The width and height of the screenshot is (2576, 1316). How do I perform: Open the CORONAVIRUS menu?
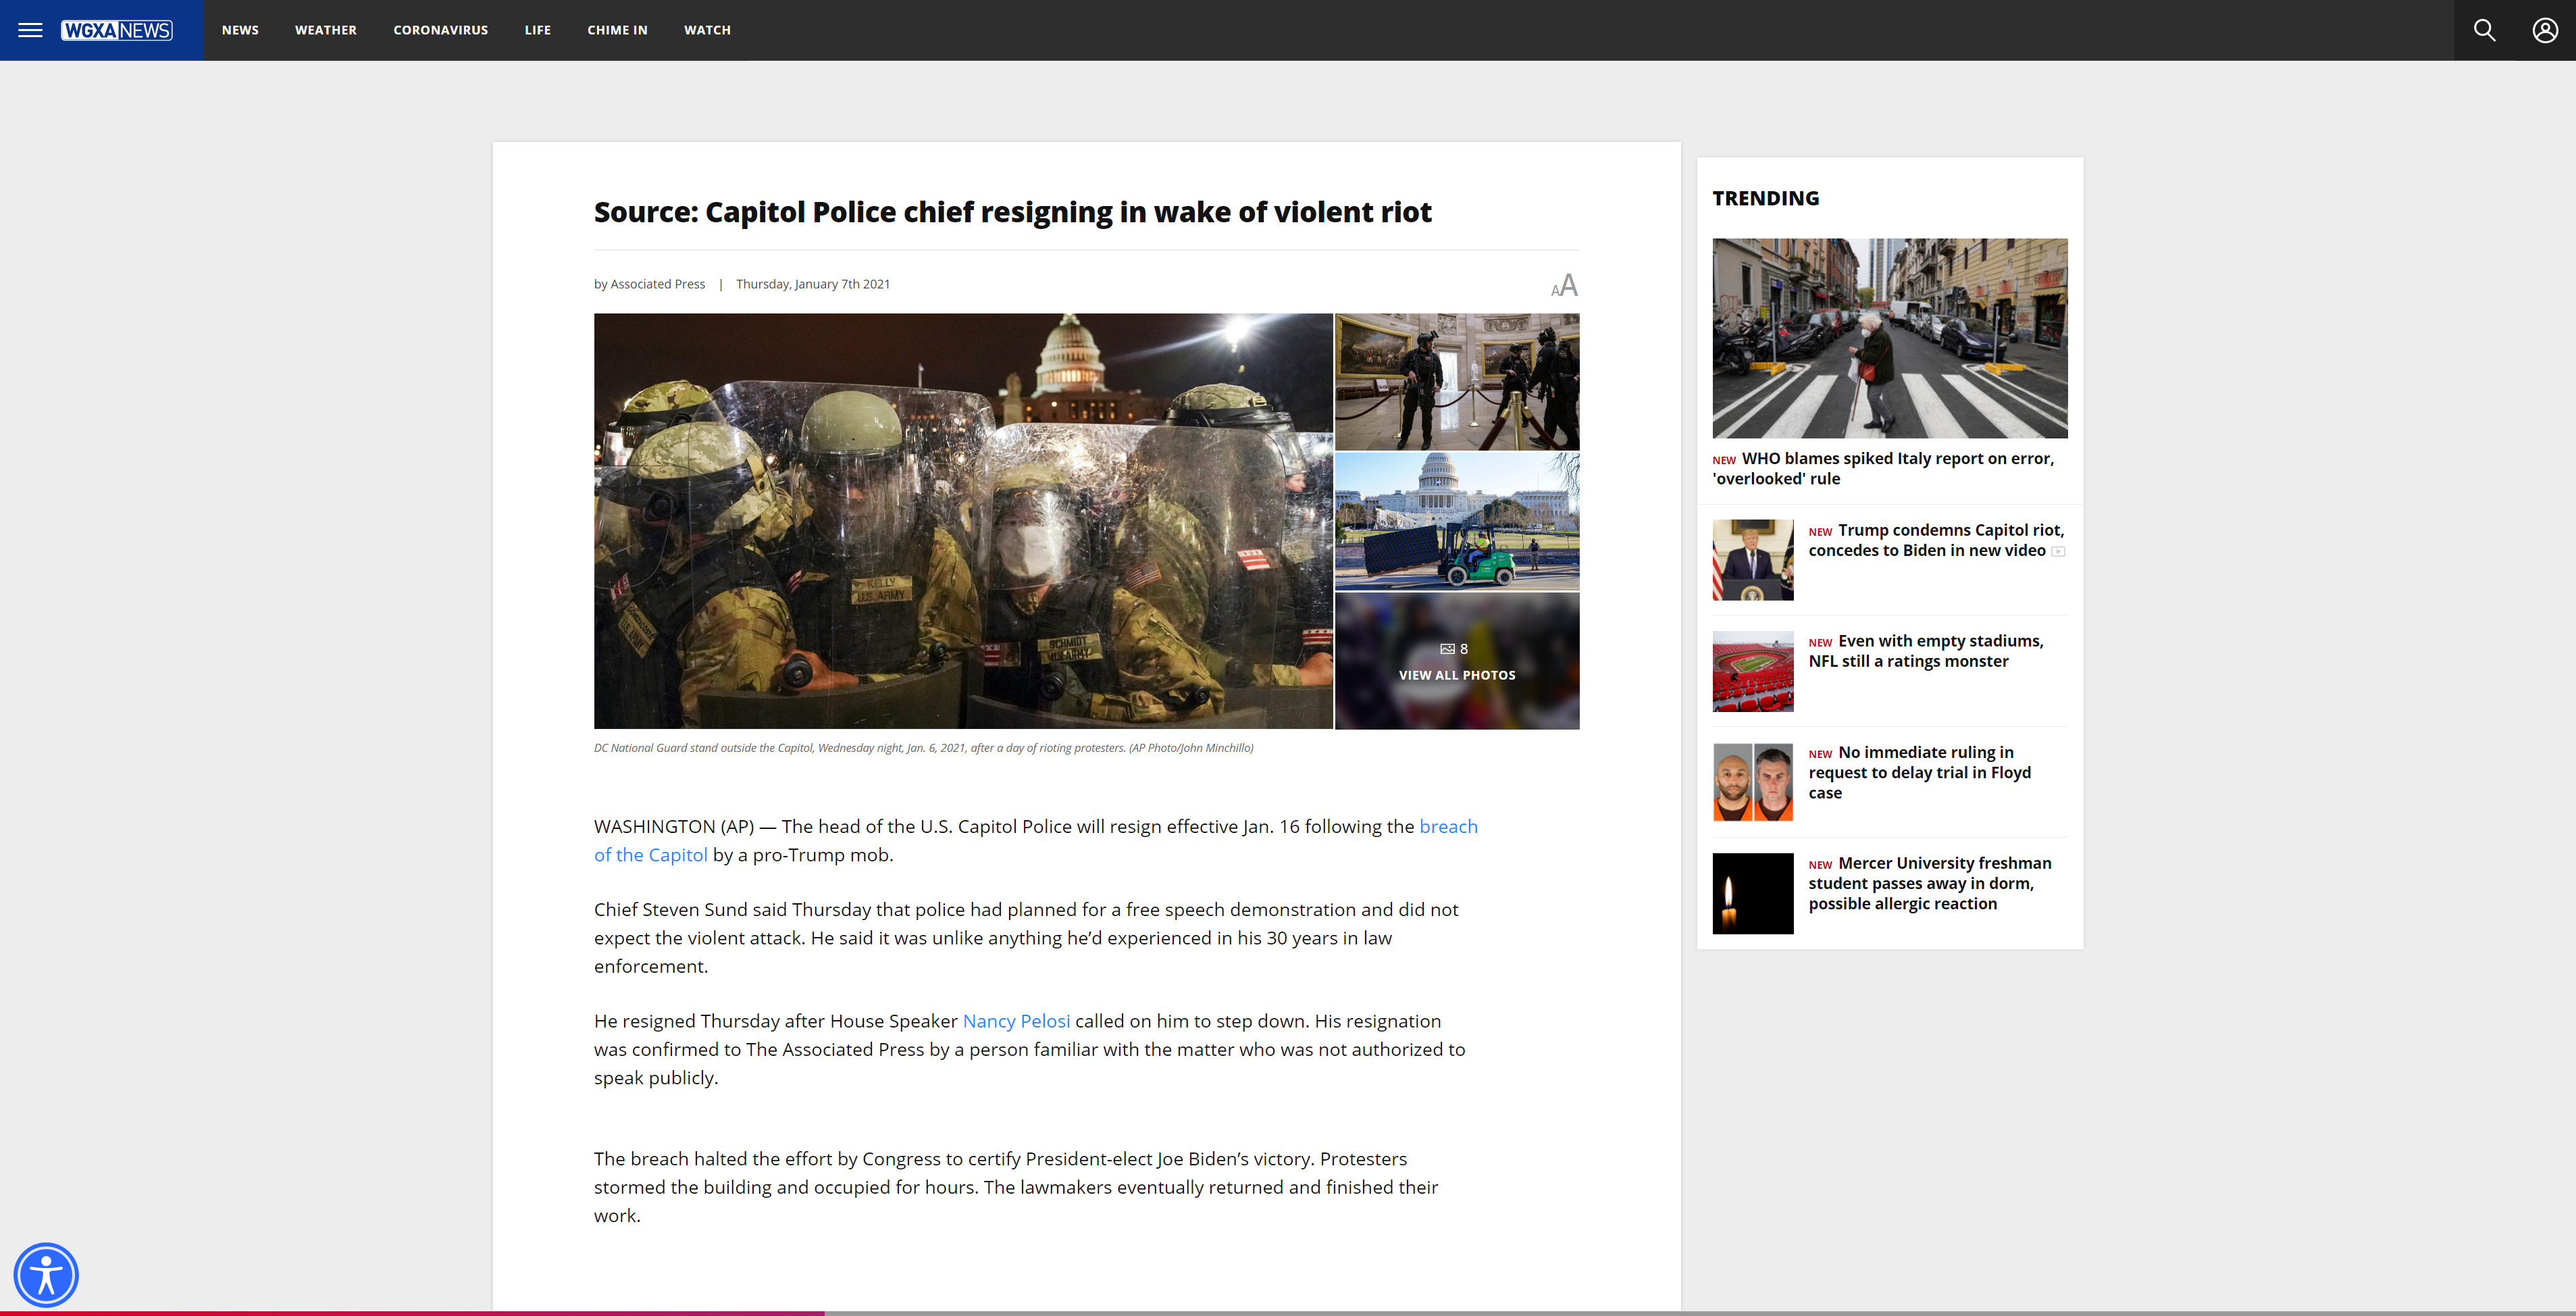pos(441,30)
